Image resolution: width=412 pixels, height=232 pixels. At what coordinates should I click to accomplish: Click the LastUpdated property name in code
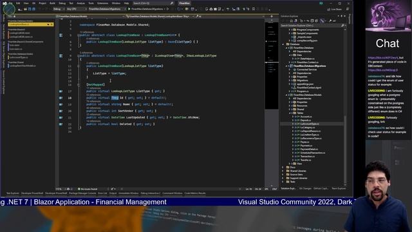[136, 117]
